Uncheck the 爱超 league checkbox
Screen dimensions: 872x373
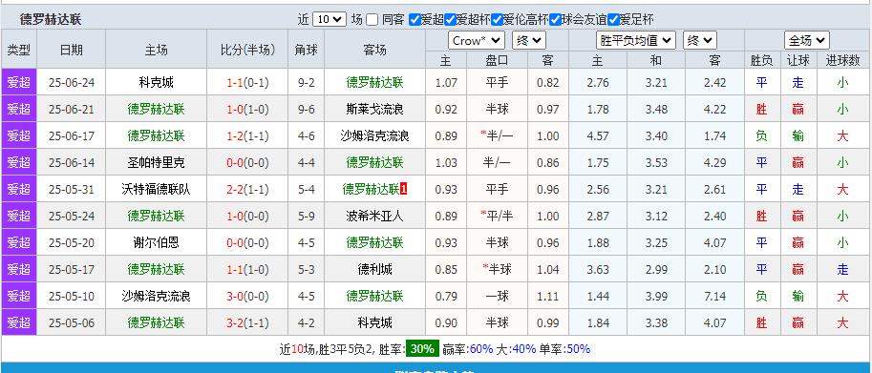pos(415,20)
